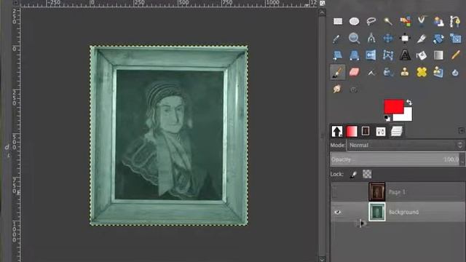Choose the Ink tool

tap(388, 72)
